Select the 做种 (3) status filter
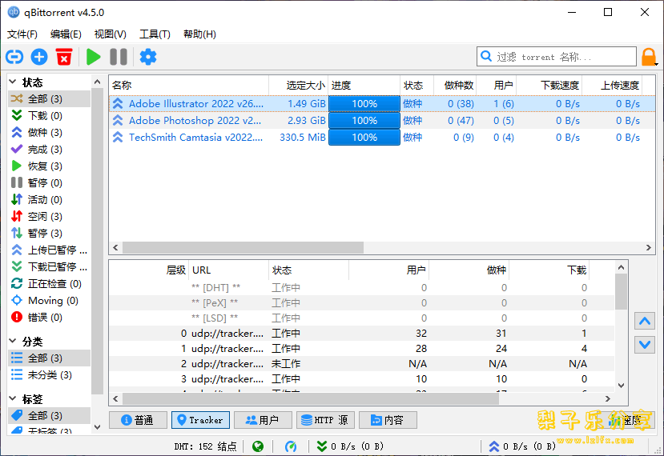Image resolution: width=664 pixels, height=456 pixels. coord(49,133)
